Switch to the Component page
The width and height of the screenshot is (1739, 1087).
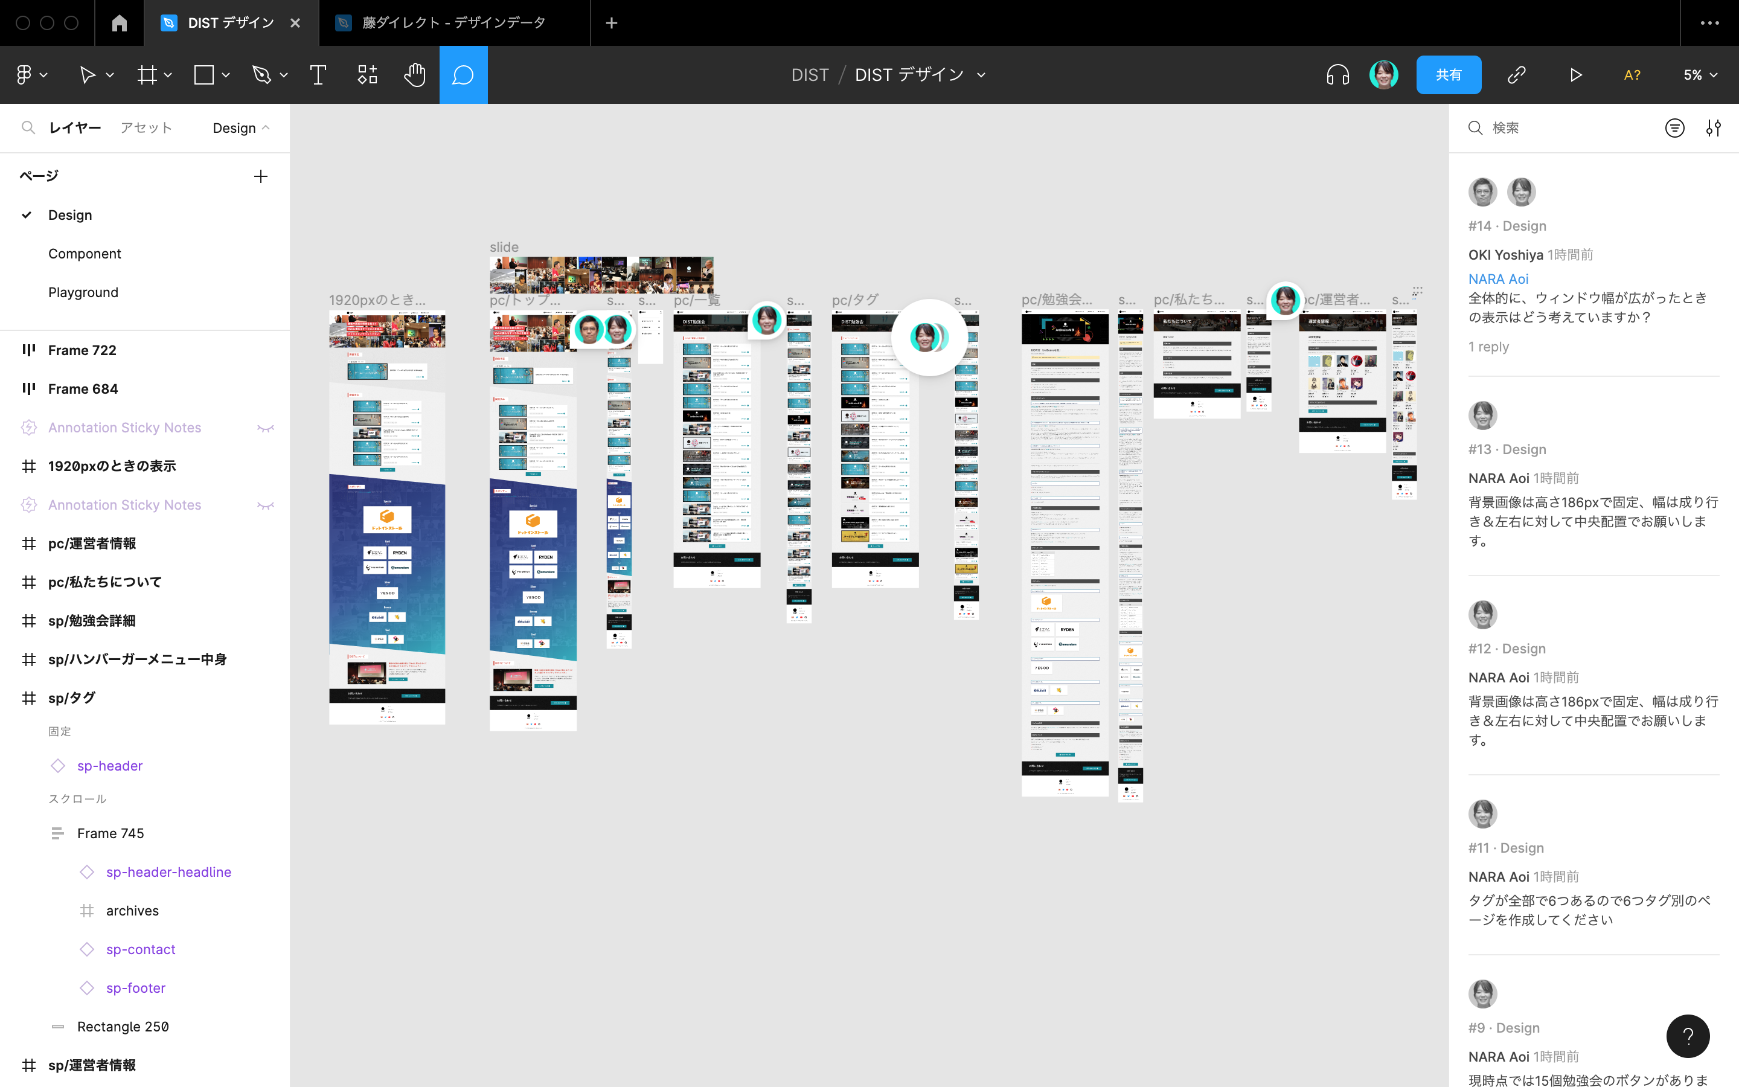point(84,253)
